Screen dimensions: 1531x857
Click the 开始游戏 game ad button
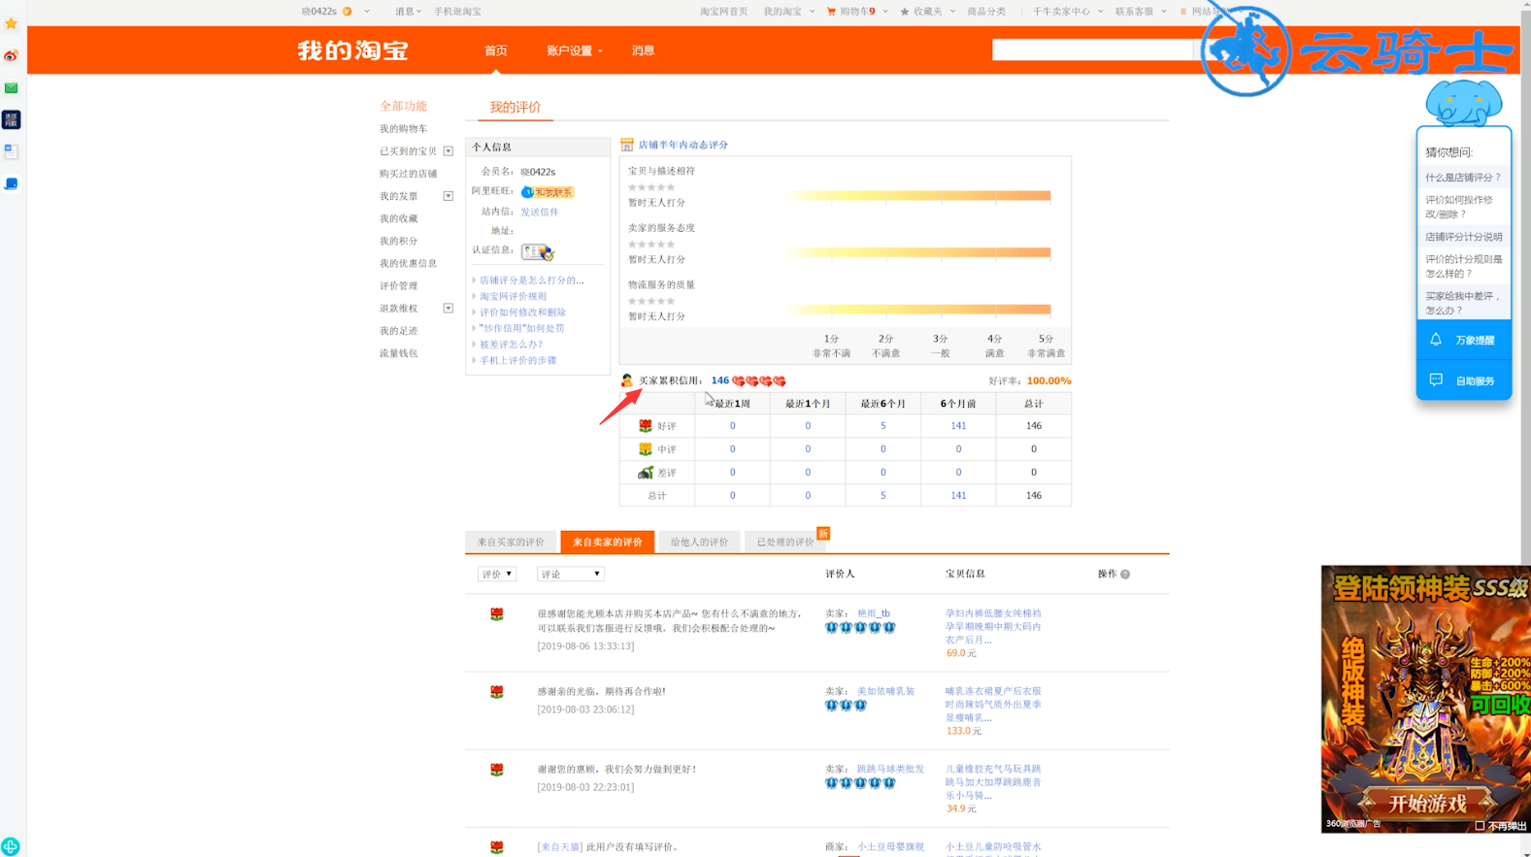click(1427, 803)
